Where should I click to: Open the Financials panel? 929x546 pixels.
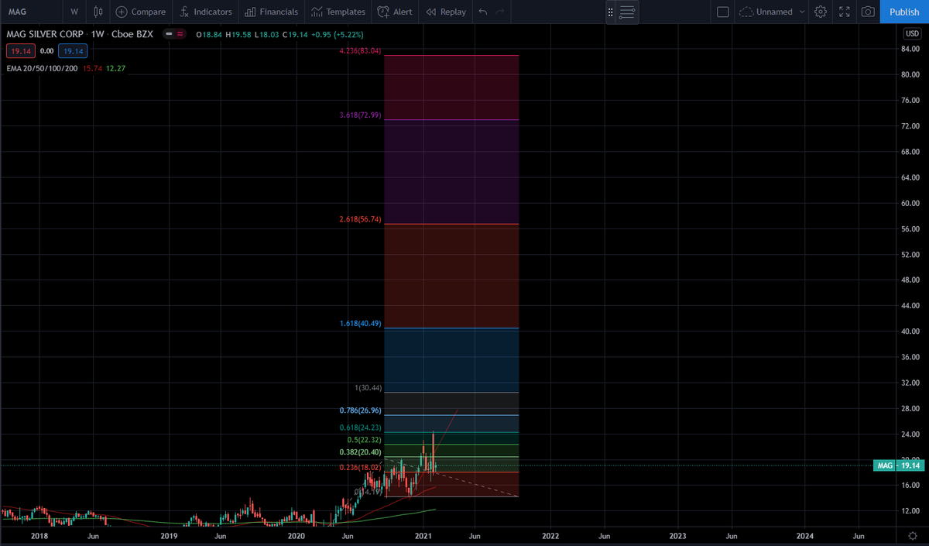tap(270, 12)
